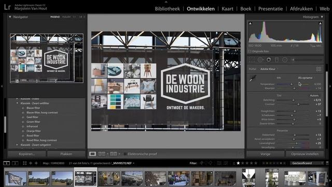Show main window display icon 1
The height and width of the screenshot is (187, 332).
tap(7, 163)
